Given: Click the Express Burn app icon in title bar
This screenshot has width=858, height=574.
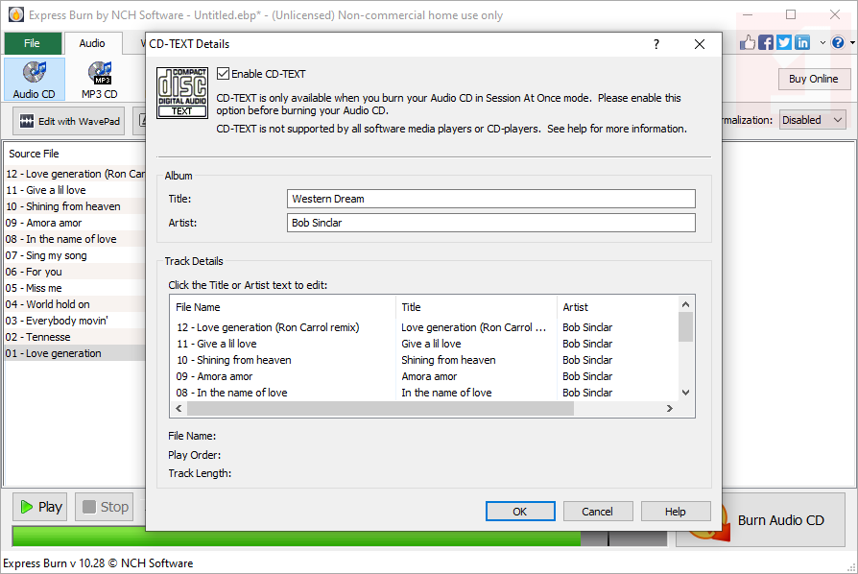Looking at the screenshot, I should (16, 14).
